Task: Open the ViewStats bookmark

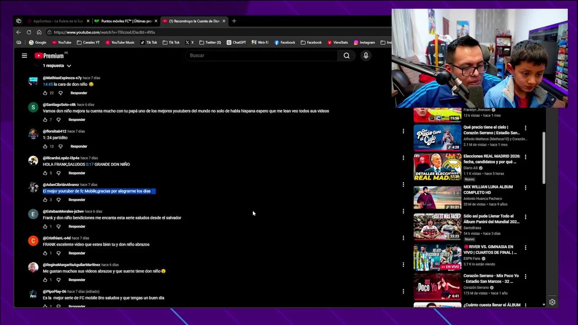Action: [x=338, y=42]
